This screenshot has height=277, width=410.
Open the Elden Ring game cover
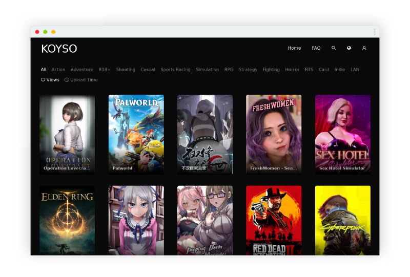pos(67,220)
